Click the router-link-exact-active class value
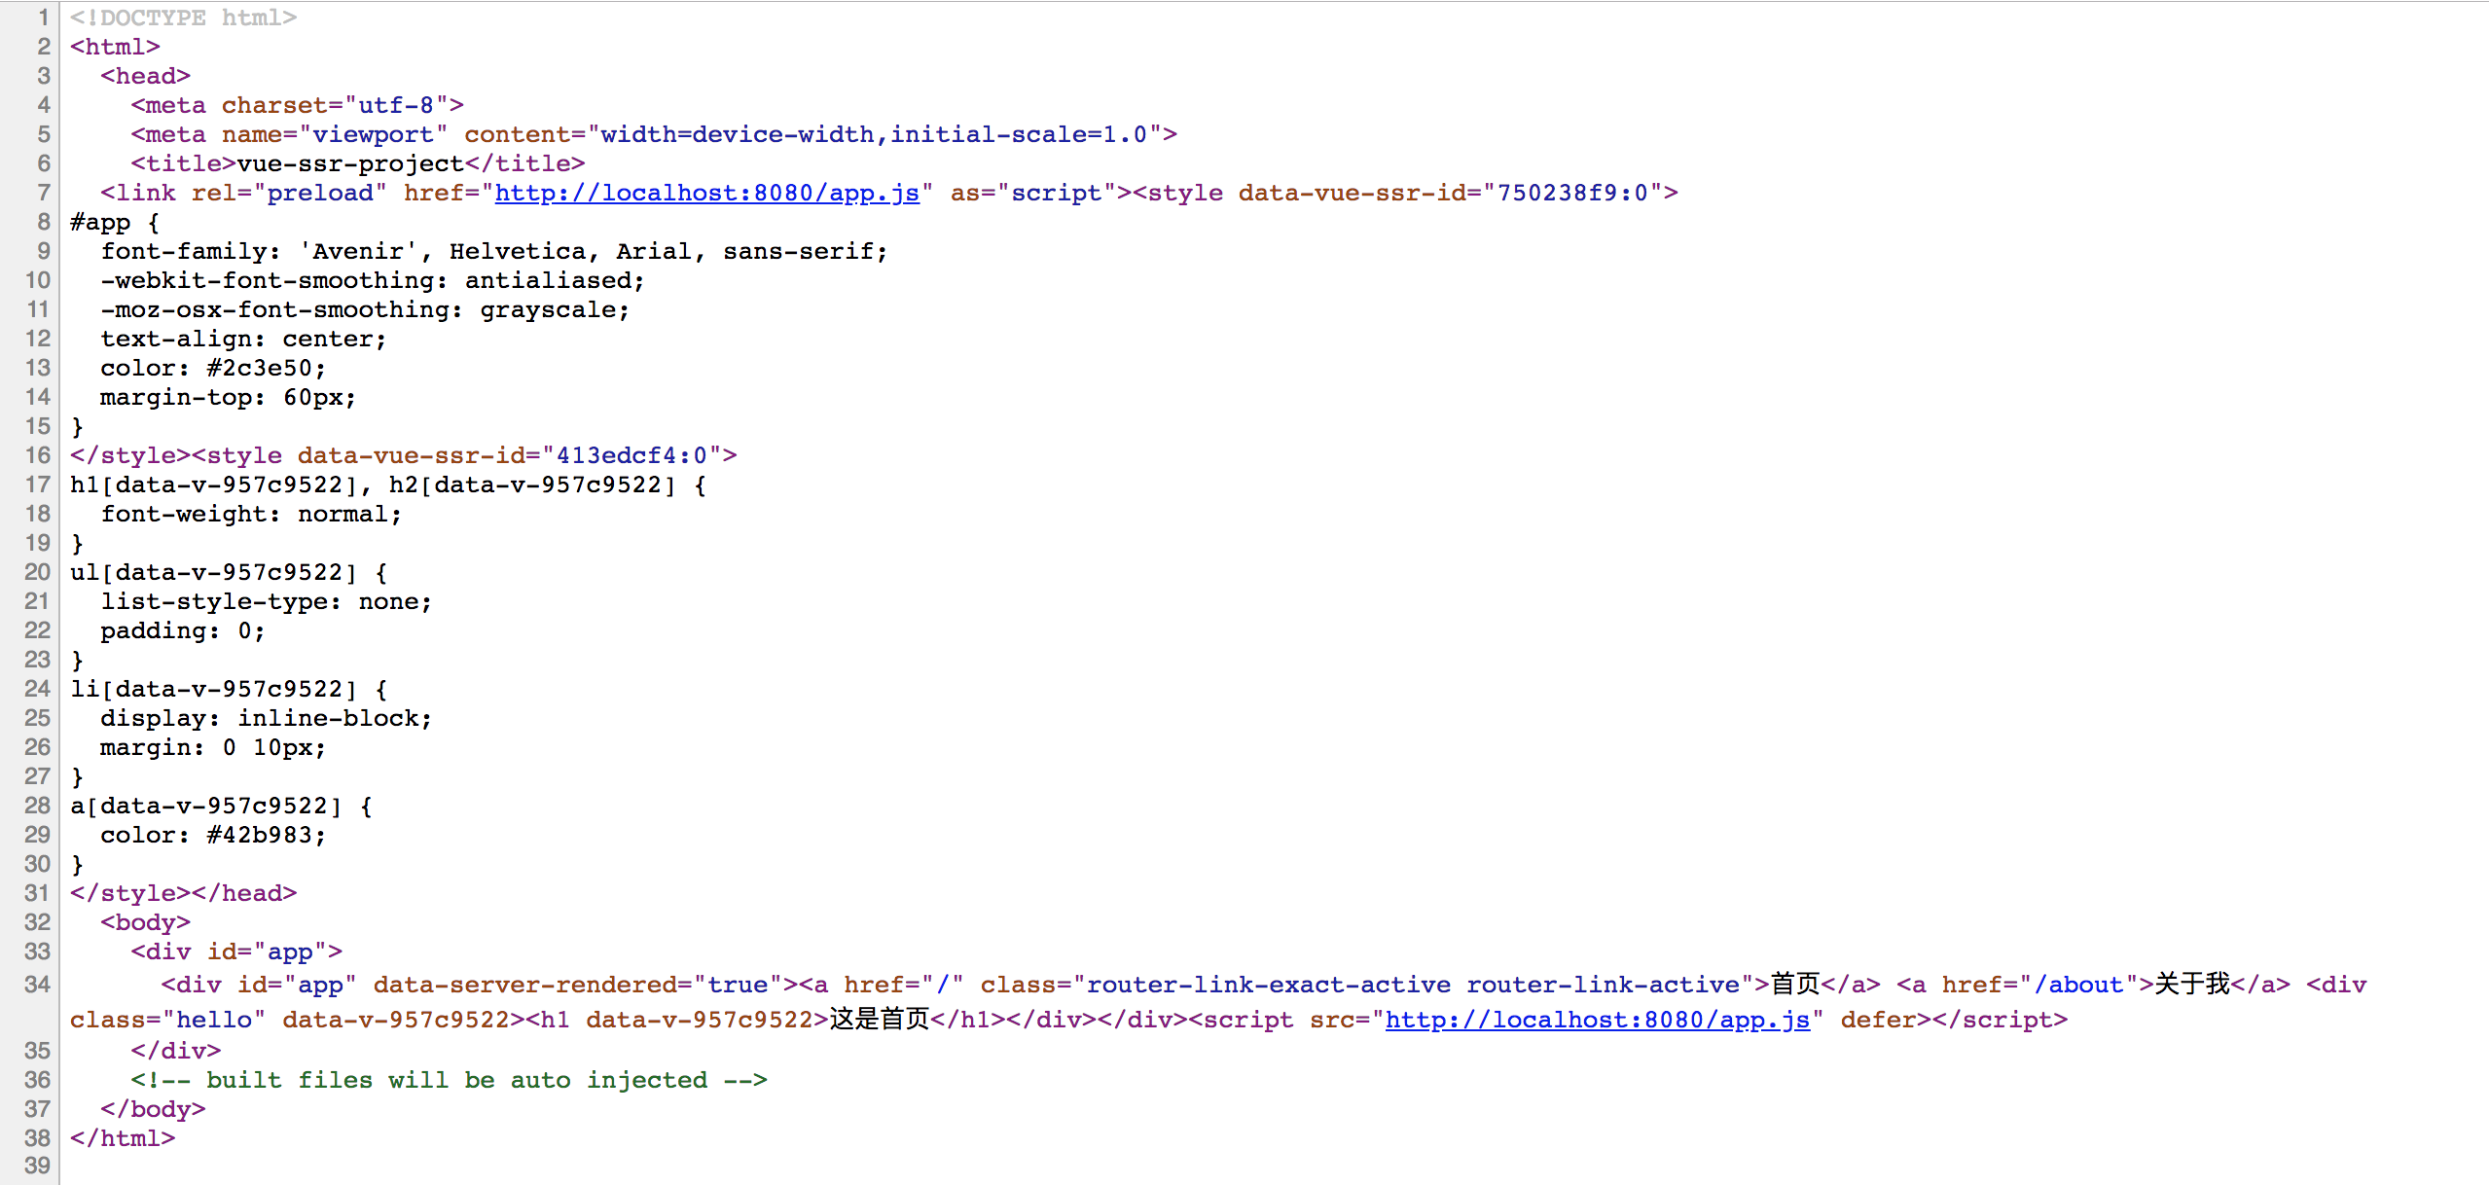The image size is (2489, 1185). (1267, 985)
